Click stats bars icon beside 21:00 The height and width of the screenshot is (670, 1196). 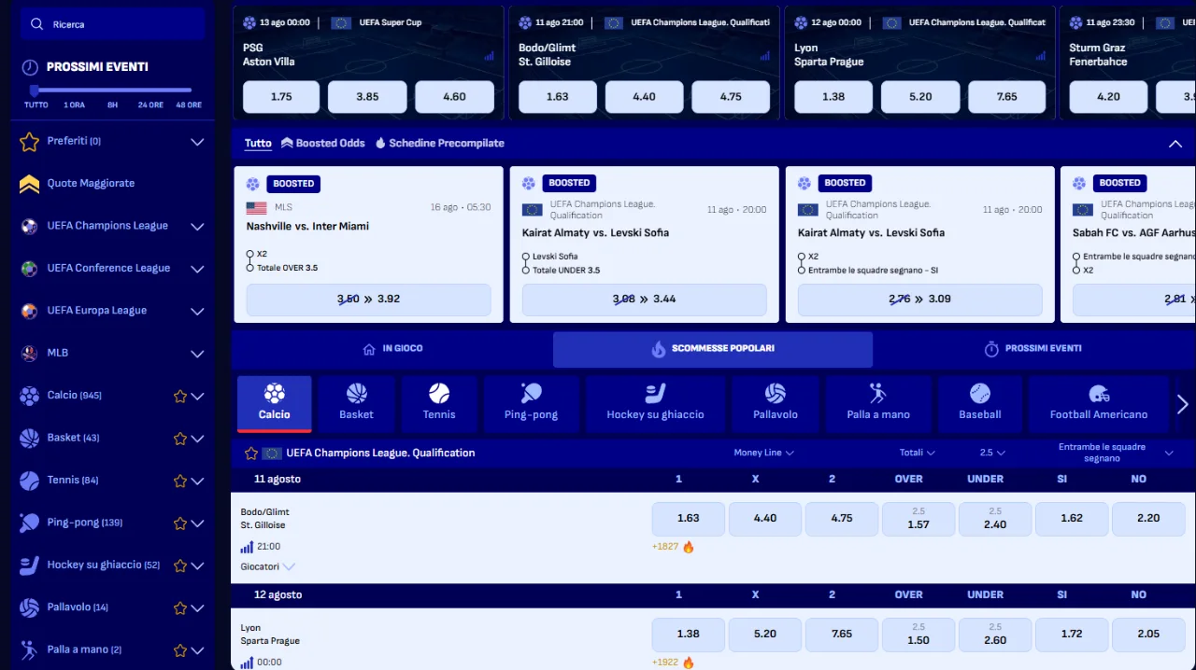click(247, 547)
